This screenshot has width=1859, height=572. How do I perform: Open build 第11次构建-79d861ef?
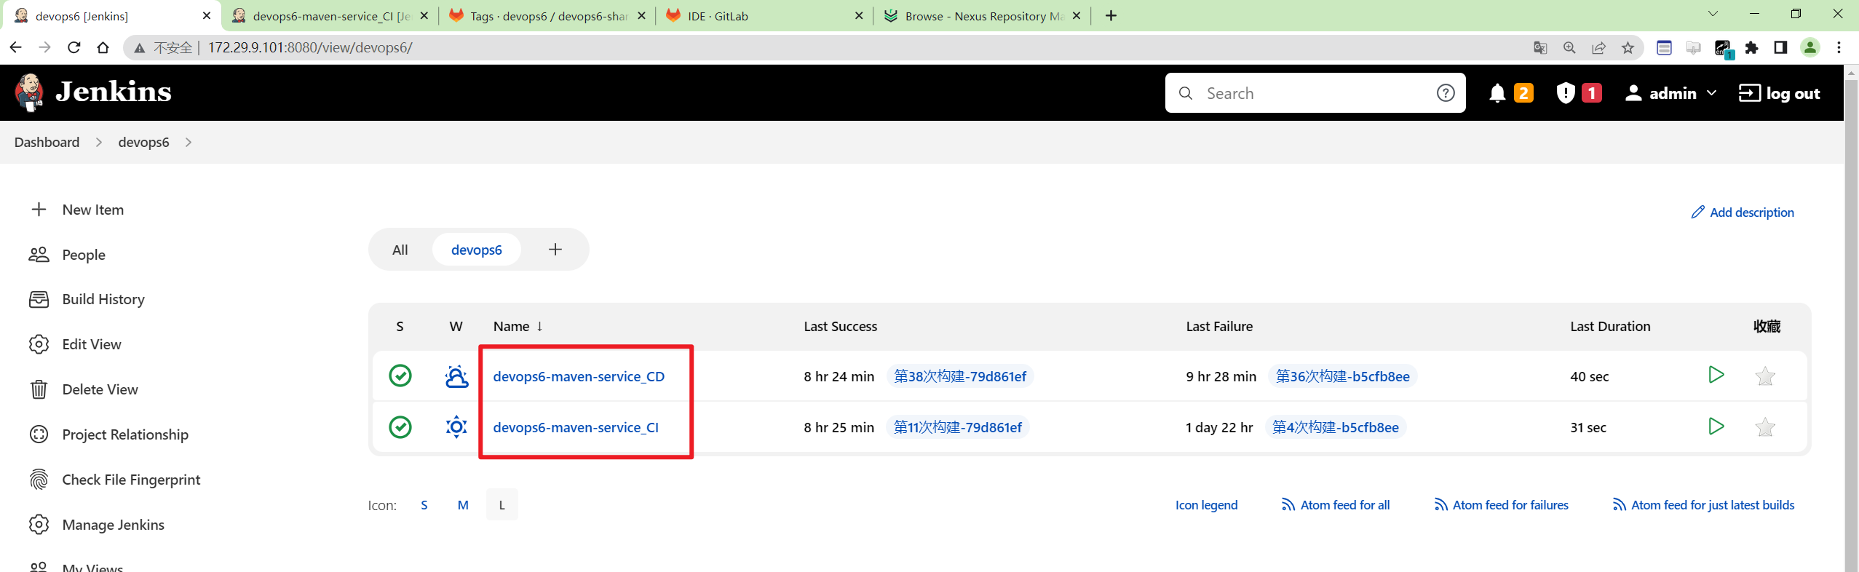[957, 427]
